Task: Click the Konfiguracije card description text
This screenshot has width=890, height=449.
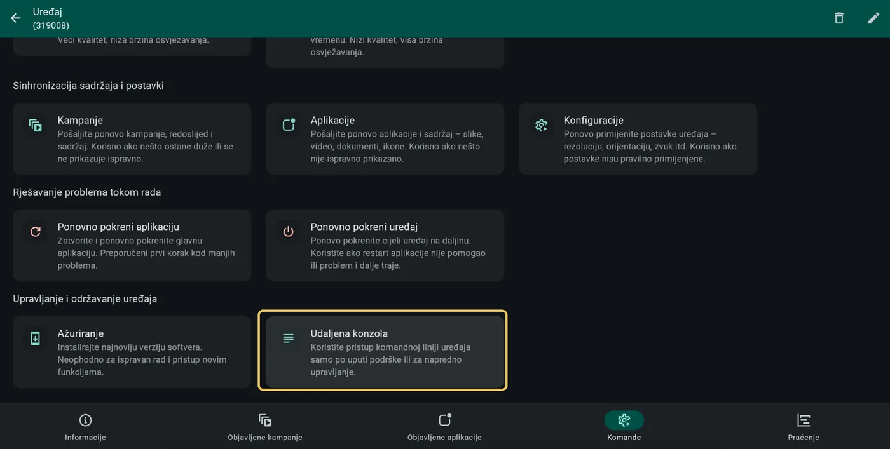Action: (650, 146)
